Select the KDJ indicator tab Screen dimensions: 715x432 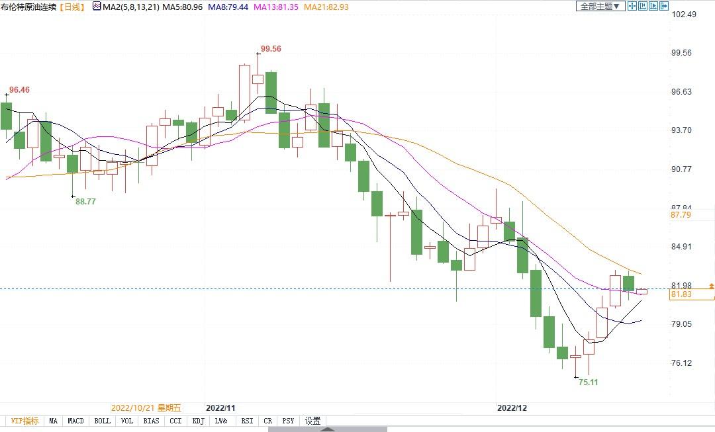click(x=197, y=421)
